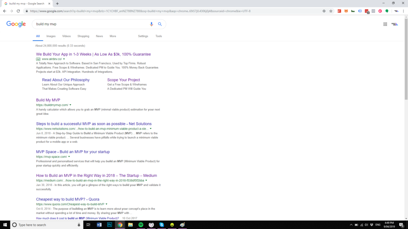Open File Explorer from the taskbar
Screen dimensions: 408x229
130,225
